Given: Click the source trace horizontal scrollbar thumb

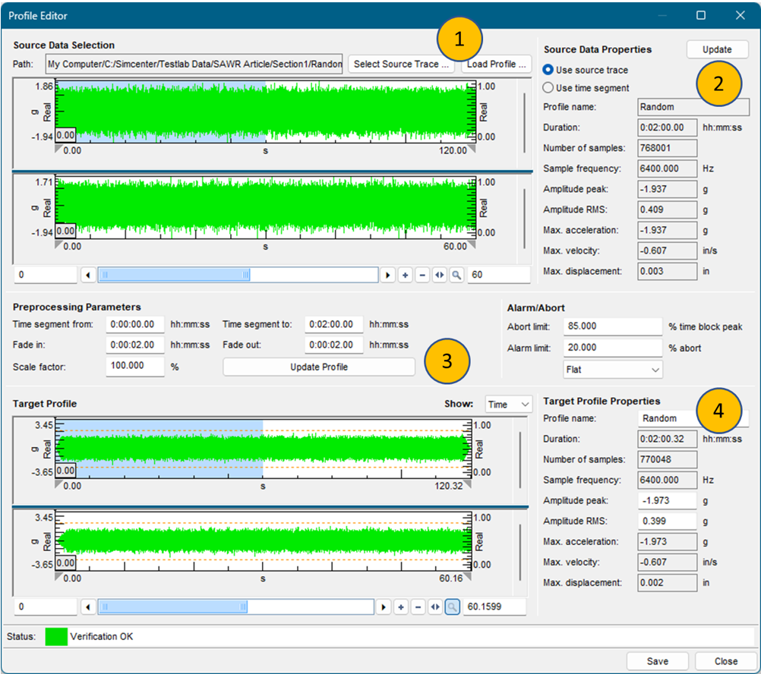Looking at the screenshot, I should click(175, 275).
